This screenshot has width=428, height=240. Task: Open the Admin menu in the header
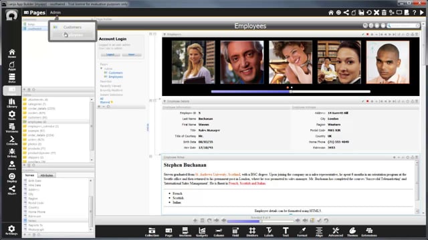click(55, 13)
